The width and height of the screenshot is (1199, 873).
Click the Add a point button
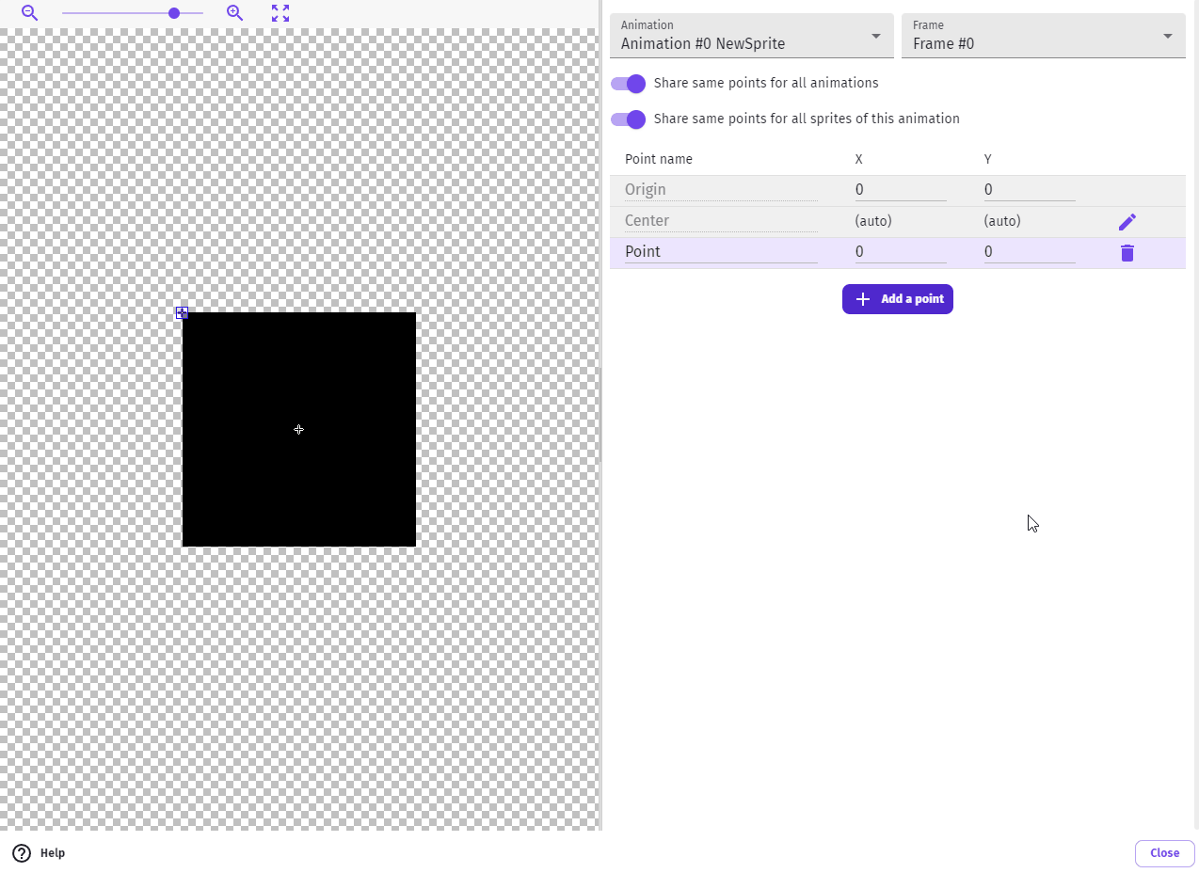[898, 299]
